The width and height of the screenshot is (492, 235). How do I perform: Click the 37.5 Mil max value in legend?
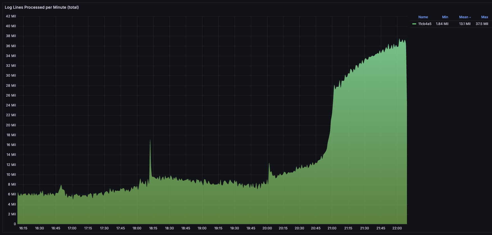pyautogui.click(x=482, y=24)
